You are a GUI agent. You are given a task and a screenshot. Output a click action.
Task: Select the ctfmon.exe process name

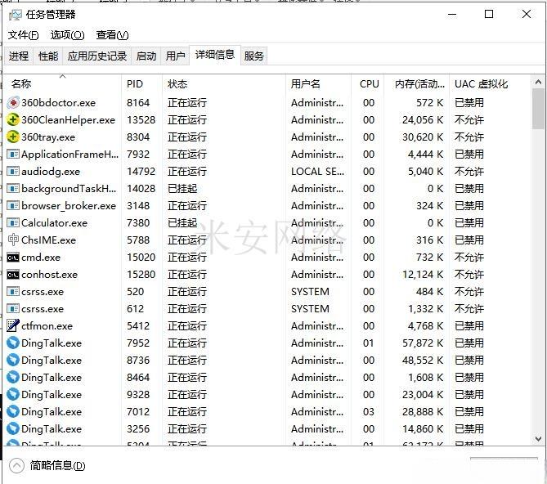tap(47, 325)
